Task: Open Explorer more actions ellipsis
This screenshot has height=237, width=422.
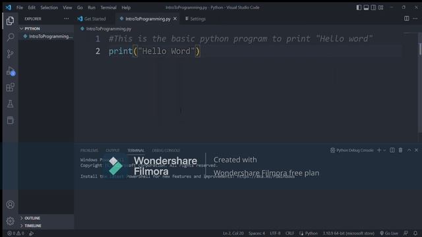Action: point(66,18)
